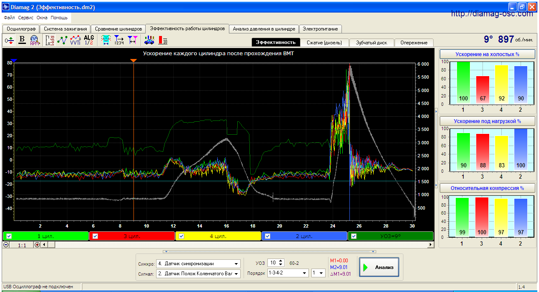Image resolution: width=539 pixels, height=292 pixels.
Task: Click the УОЗ value input field
Action: (273, 263)
